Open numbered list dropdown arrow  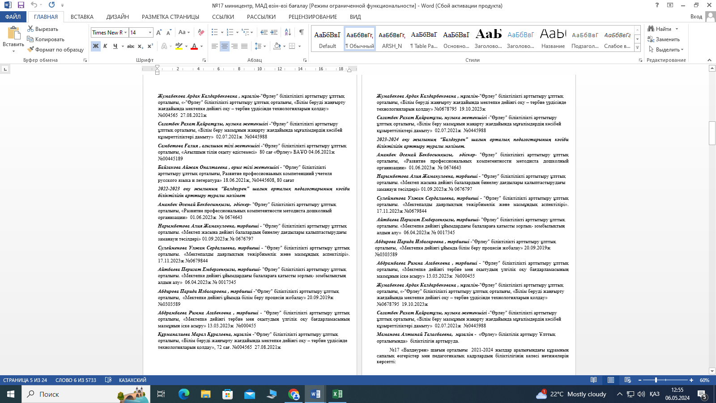coord(237,32)
